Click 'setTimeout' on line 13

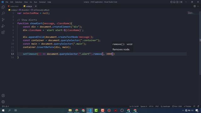pos(30,54)
